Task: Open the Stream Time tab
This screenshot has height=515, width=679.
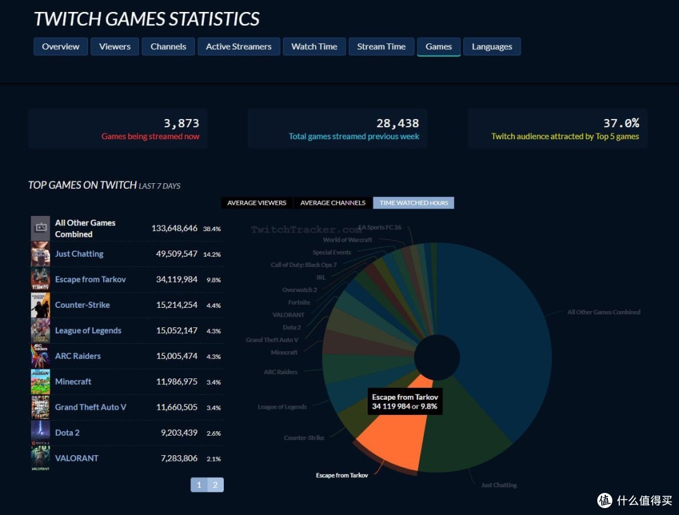Action: [381, 47]
